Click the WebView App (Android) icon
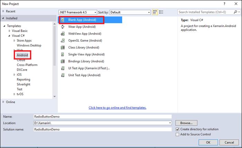242x148 pixels. tap(63, 34)
